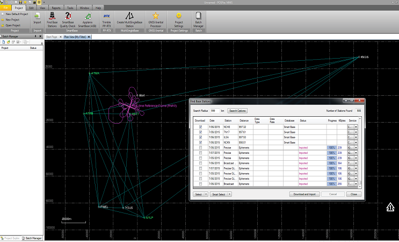
Task: Click 100% progress bar in 364 KB row
Action: [x=331, y=163]
